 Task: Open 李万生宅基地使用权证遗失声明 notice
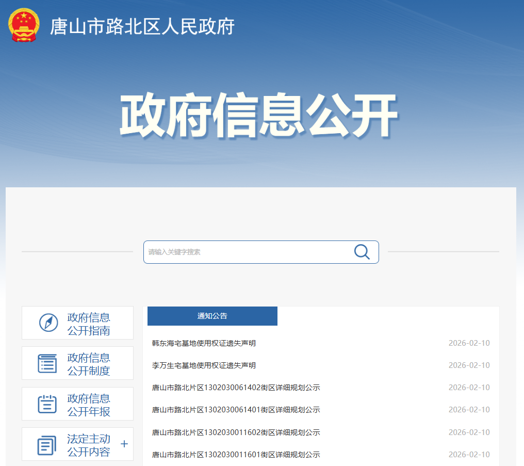point(204,365)
